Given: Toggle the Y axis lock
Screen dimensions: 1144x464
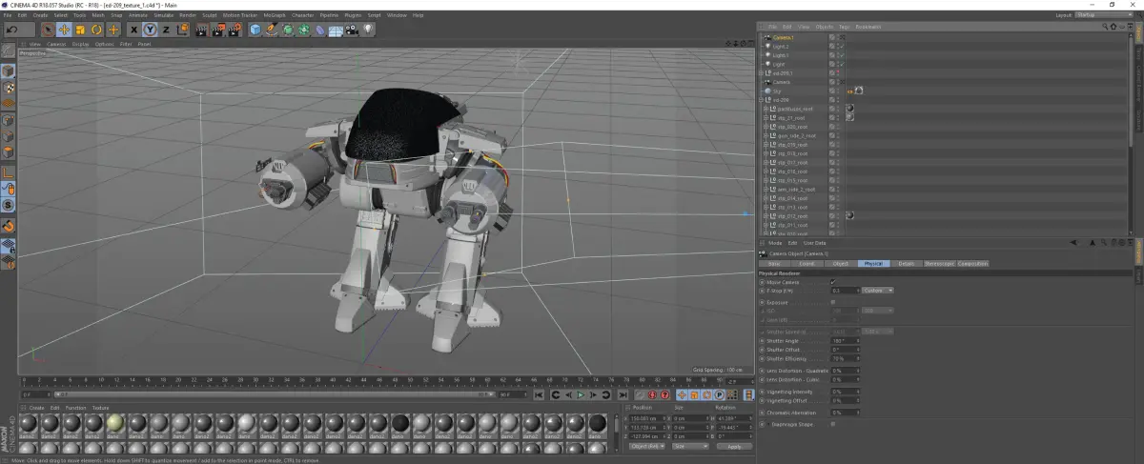Looking at the screenshot, I should [x=150, y=30].
